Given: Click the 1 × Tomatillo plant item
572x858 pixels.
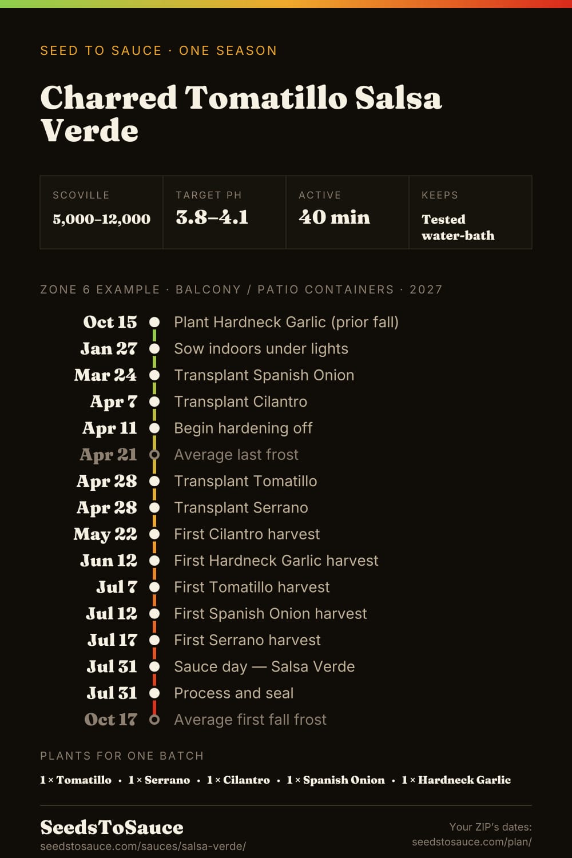Looking at the screenshot, I should point(76,780).
